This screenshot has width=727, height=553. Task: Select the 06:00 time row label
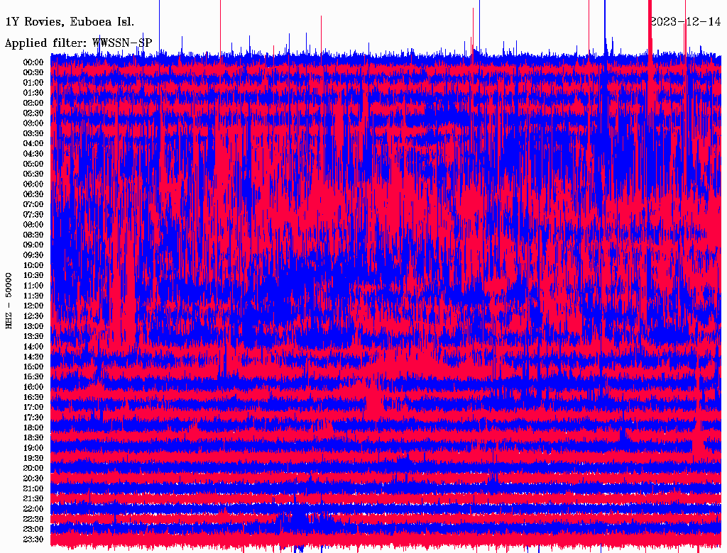click(33, 184)
